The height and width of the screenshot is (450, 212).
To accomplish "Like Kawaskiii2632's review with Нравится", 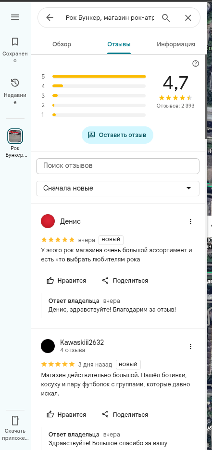I will (66, 414).
